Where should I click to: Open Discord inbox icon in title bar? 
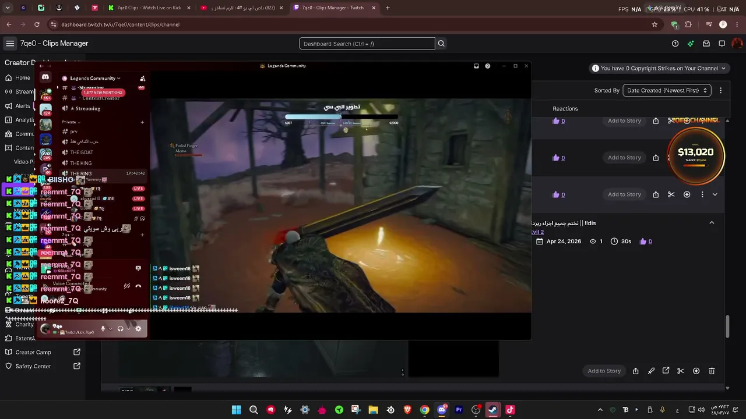point(476,66)
